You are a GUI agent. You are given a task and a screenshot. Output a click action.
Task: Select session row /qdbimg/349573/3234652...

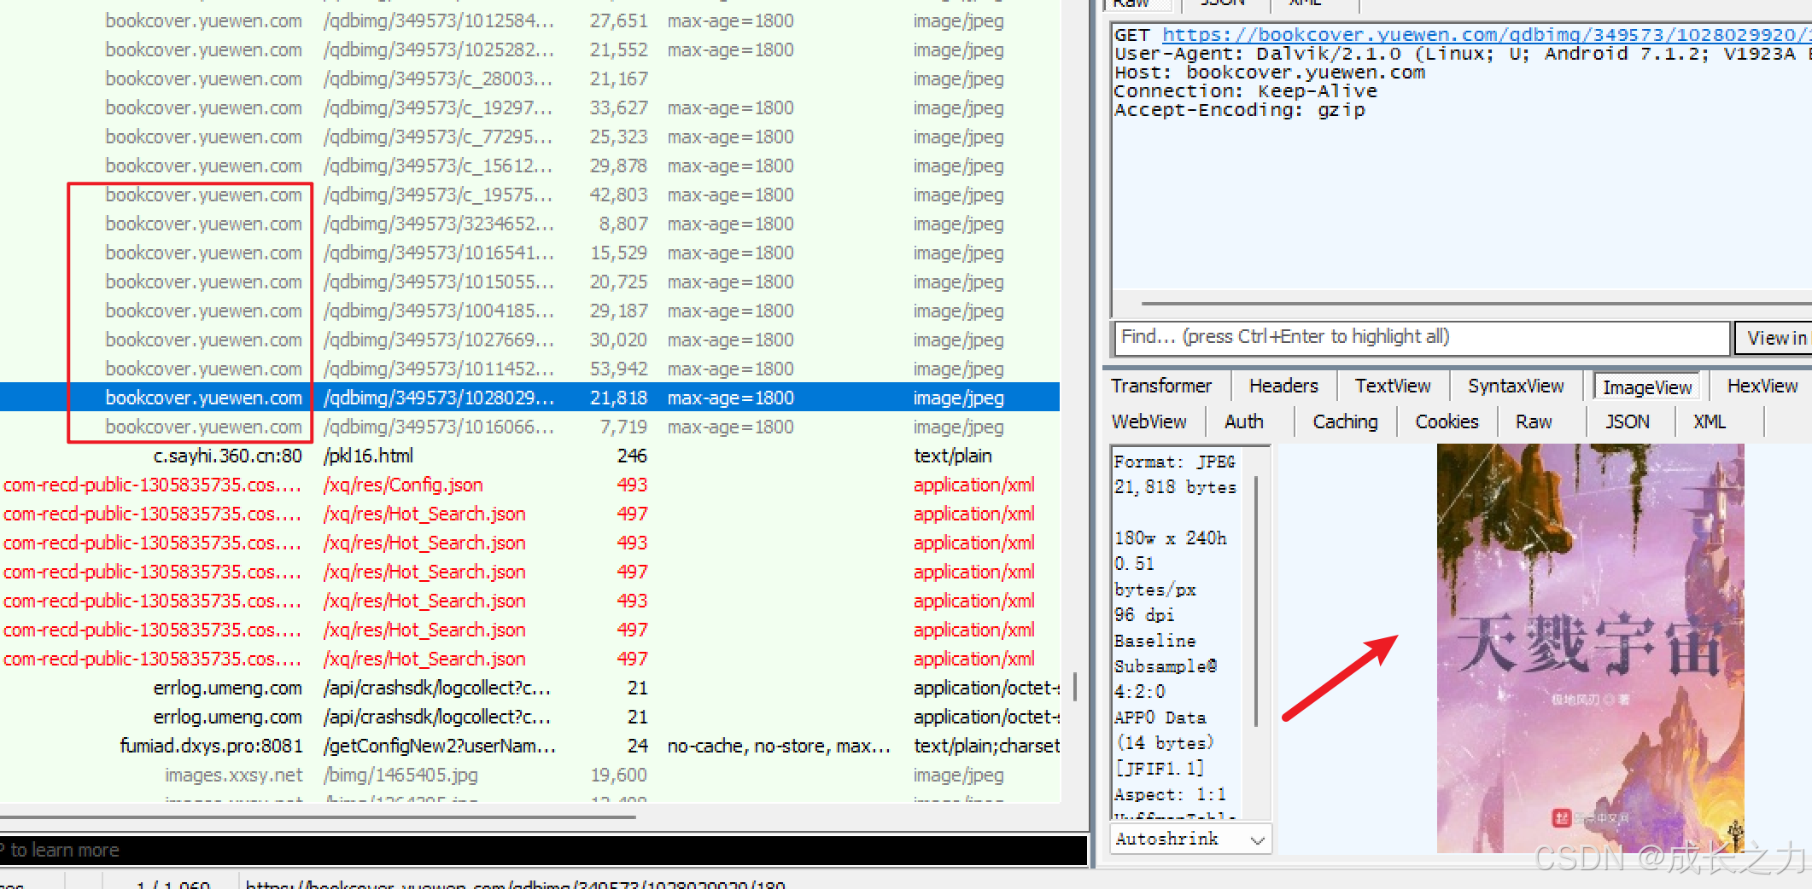[529, 224]
